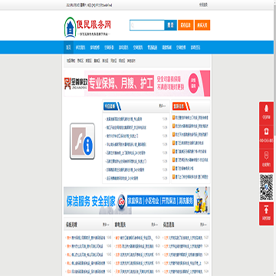This screenshot has width=276, height=276.
Task: Click the scroll-up arrow of the page scrollbar
Action: tap(274, 2)
